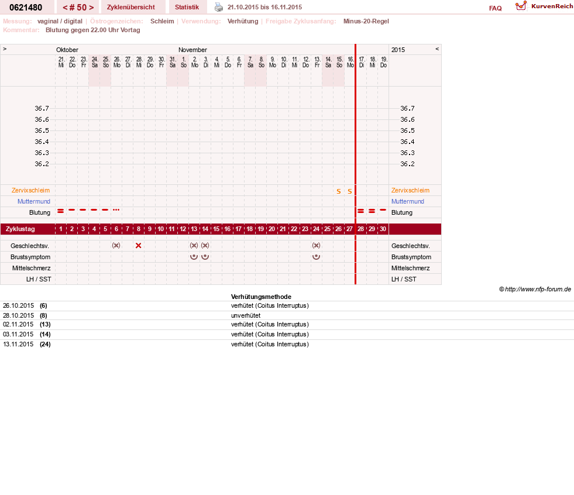574x495 pixels.
Task: Click the intercourse marker on cycle day 14
Action: coord(205,245)
